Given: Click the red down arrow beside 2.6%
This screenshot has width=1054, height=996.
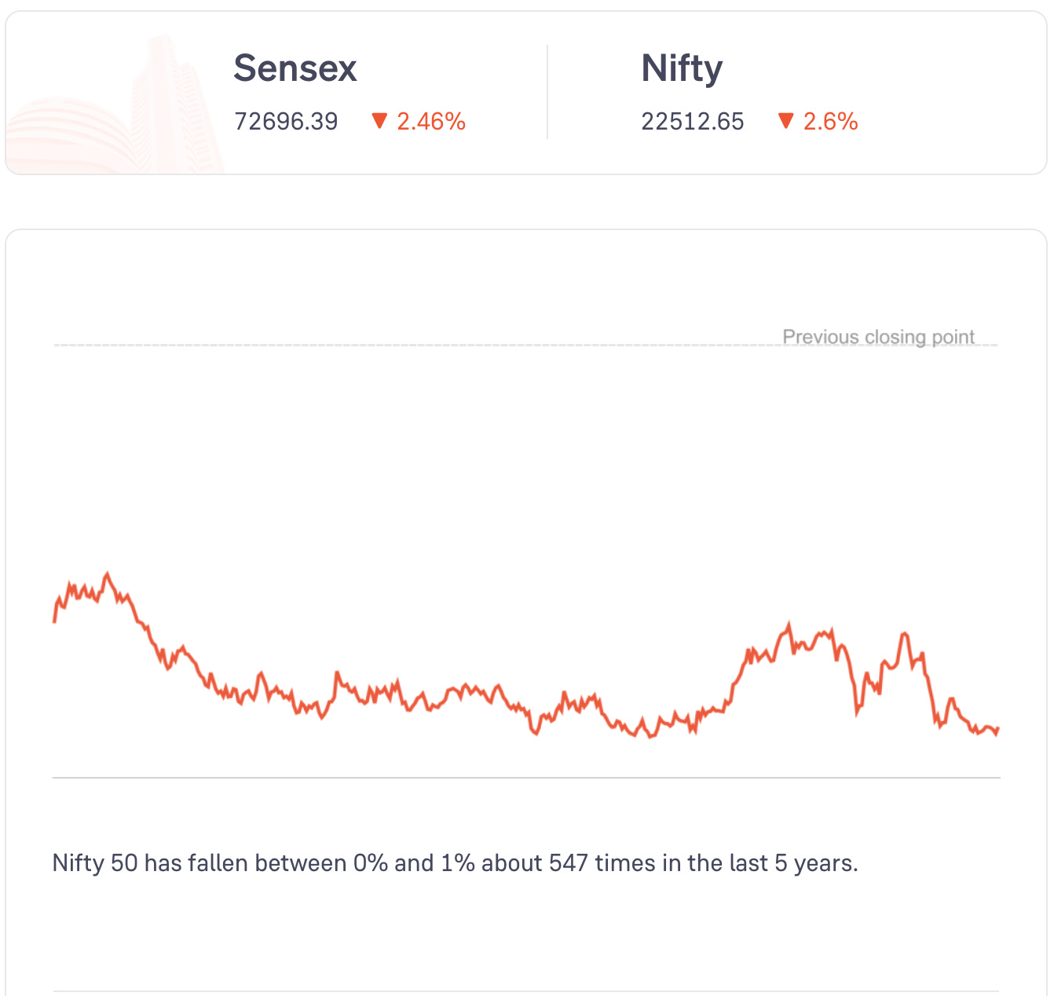Looking at the screenshot, I should 785,121.
